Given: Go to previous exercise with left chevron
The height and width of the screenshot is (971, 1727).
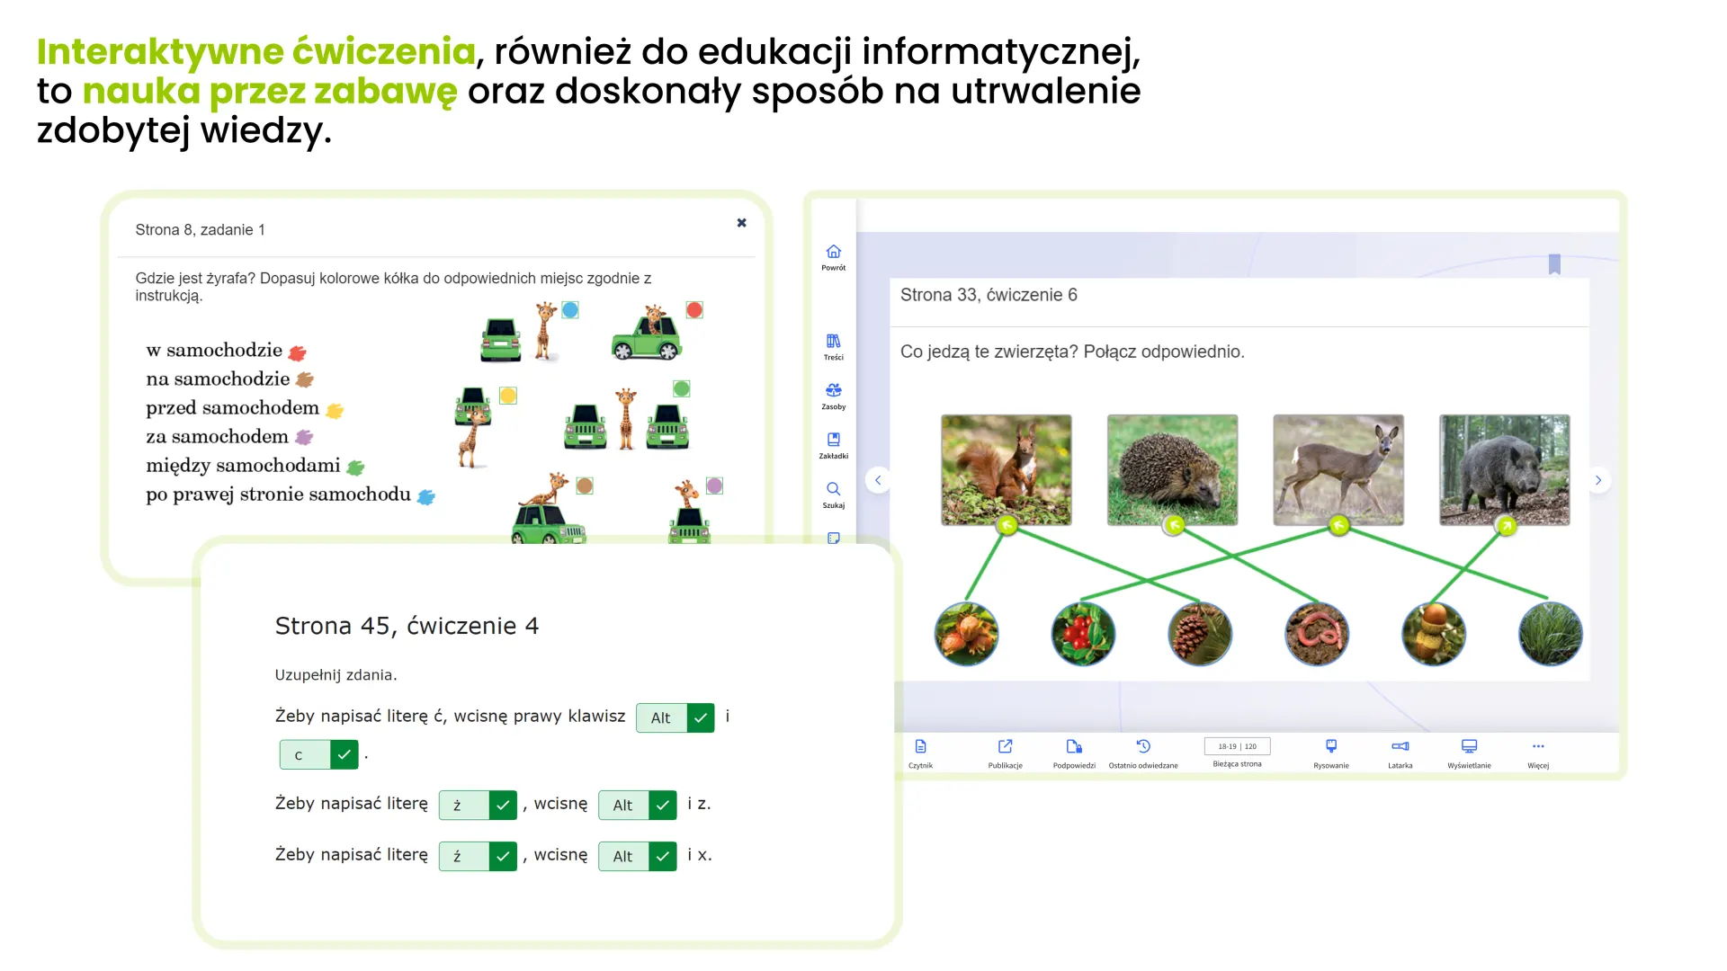Looking at the screenshot, I should click(x=878, y=480).
